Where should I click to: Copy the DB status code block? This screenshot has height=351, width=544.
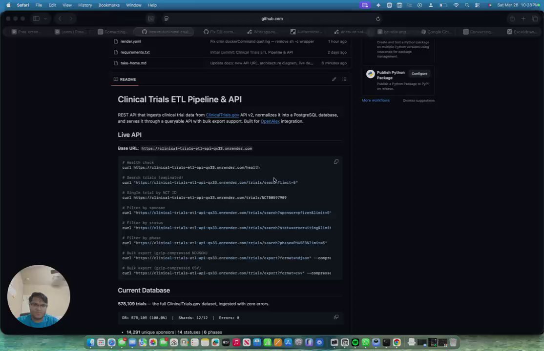[336, 317]
